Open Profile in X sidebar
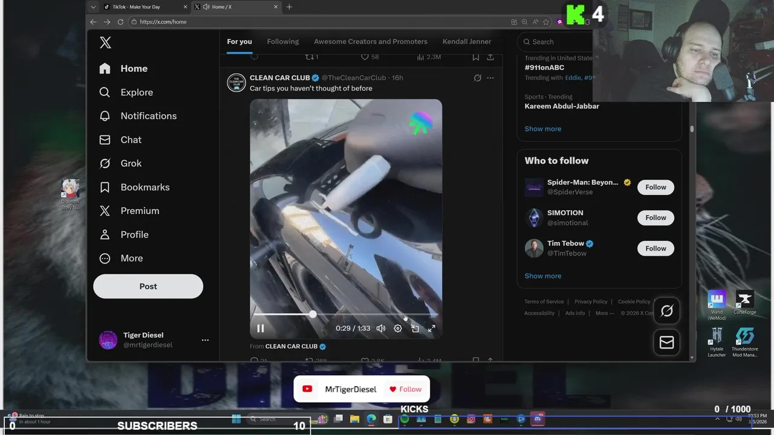This screenshot has height=435, width=774. click(x=124, y=234)
